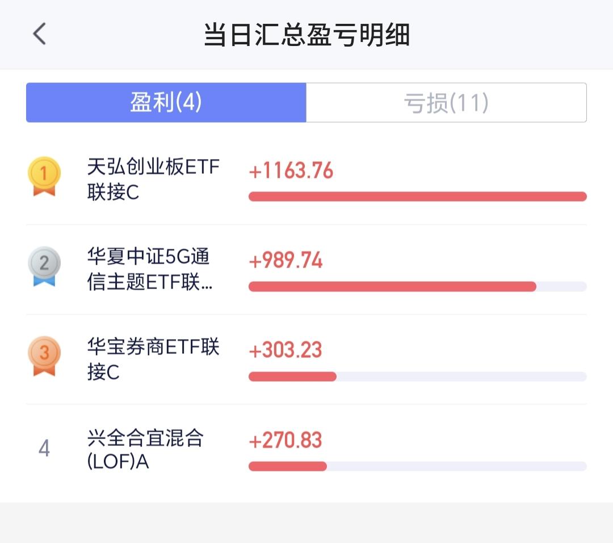Viewport: 613px width, 543px height.
Task: Click the 当日汇总盈亏明细 page title
Action: click(306, 35)
